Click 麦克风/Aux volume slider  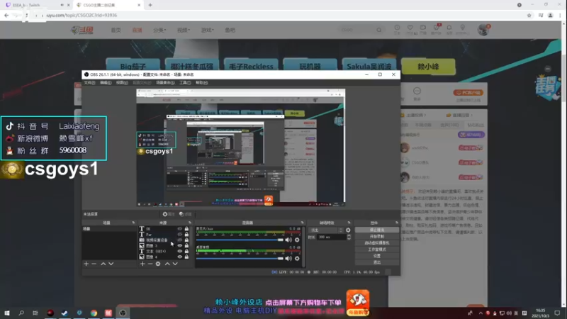pos(240,240)
